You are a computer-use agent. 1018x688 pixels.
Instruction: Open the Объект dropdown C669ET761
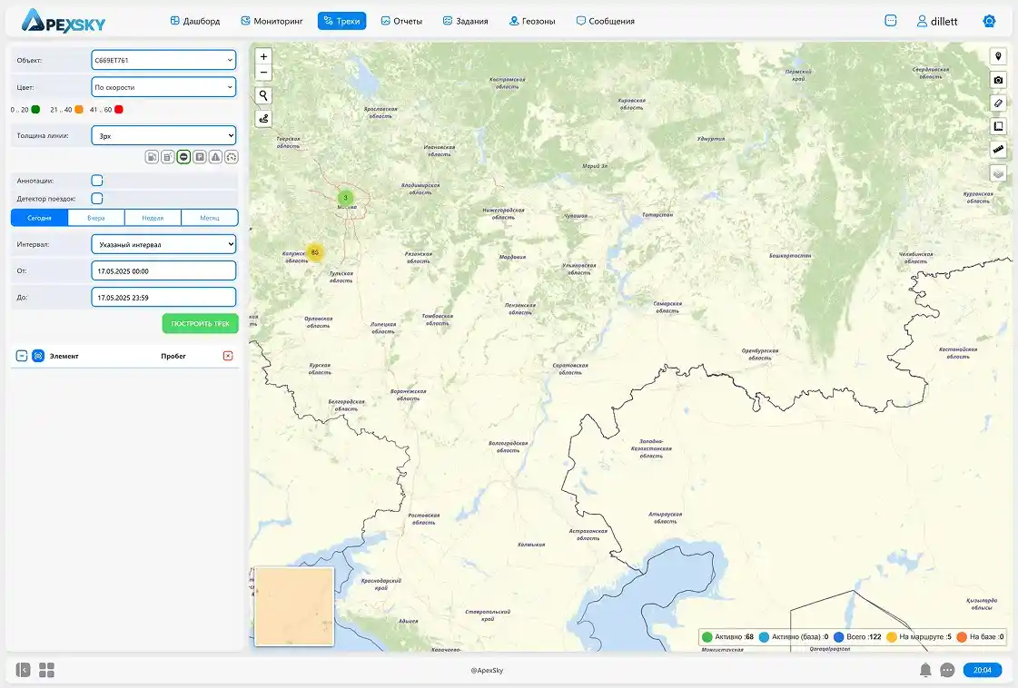[163, 61]
